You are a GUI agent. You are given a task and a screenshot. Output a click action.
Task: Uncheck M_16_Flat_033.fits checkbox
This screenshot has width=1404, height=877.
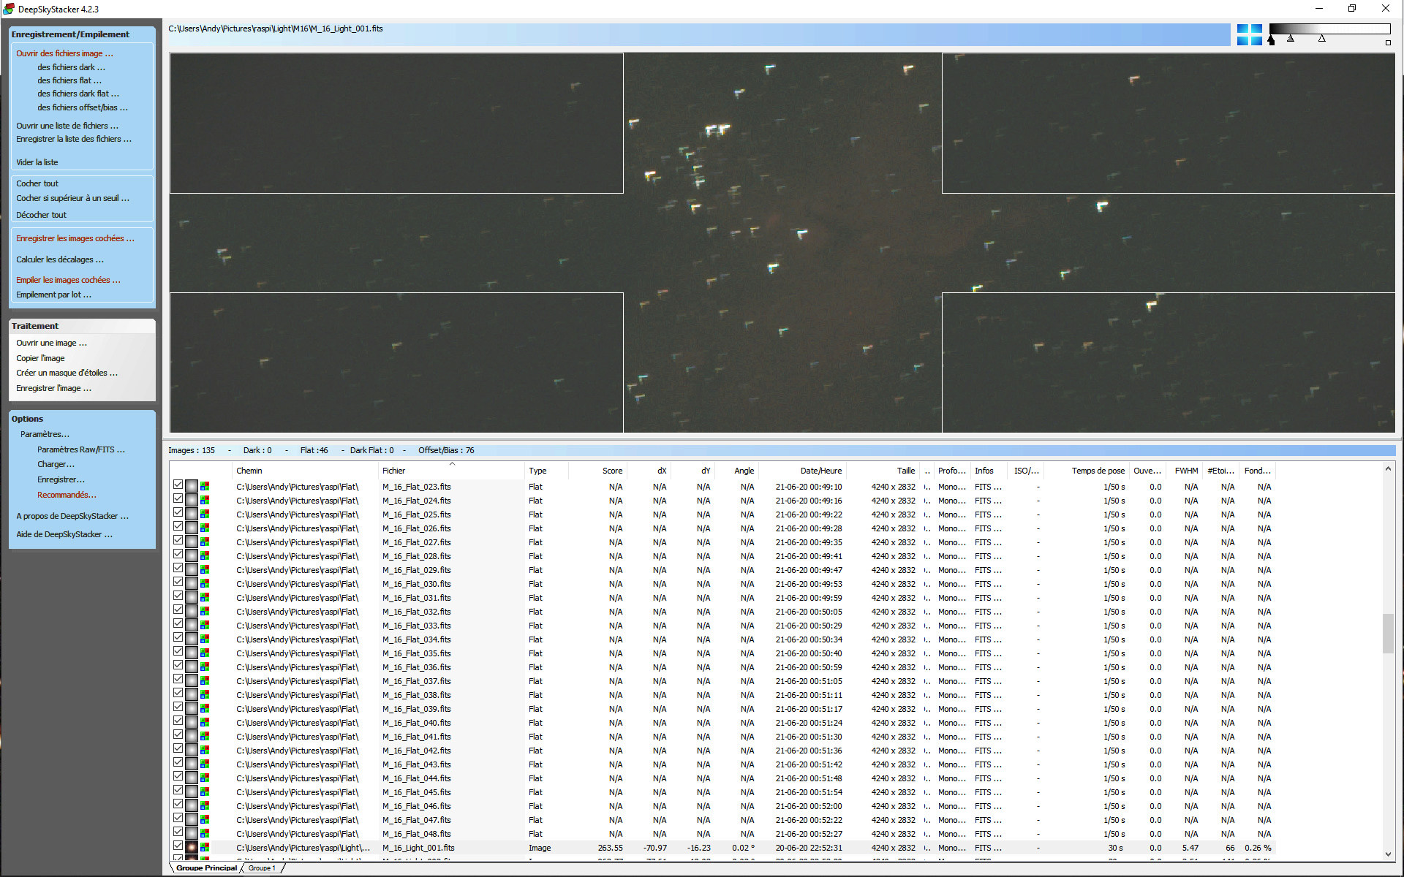click(x=178, y=623)
